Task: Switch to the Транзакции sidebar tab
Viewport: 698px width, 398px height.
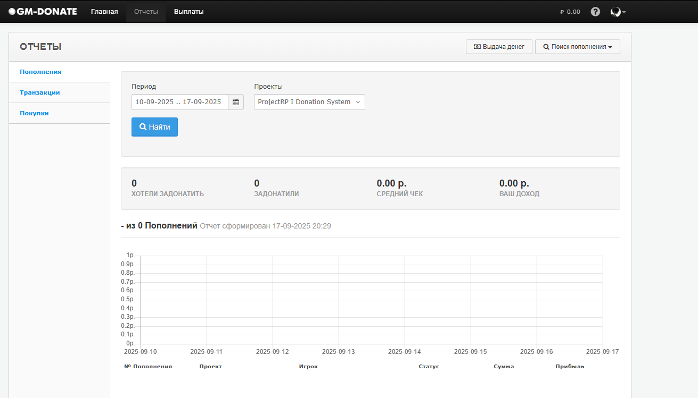Action: coord(40,92)
